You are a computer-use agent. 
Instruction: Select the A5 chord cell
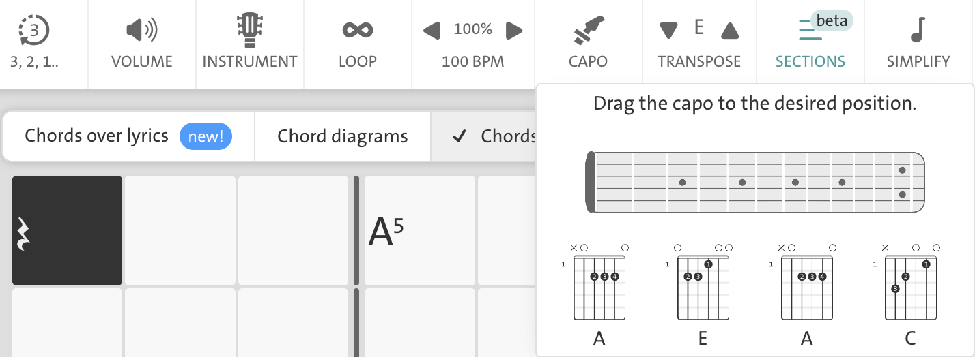pos(420,230)
